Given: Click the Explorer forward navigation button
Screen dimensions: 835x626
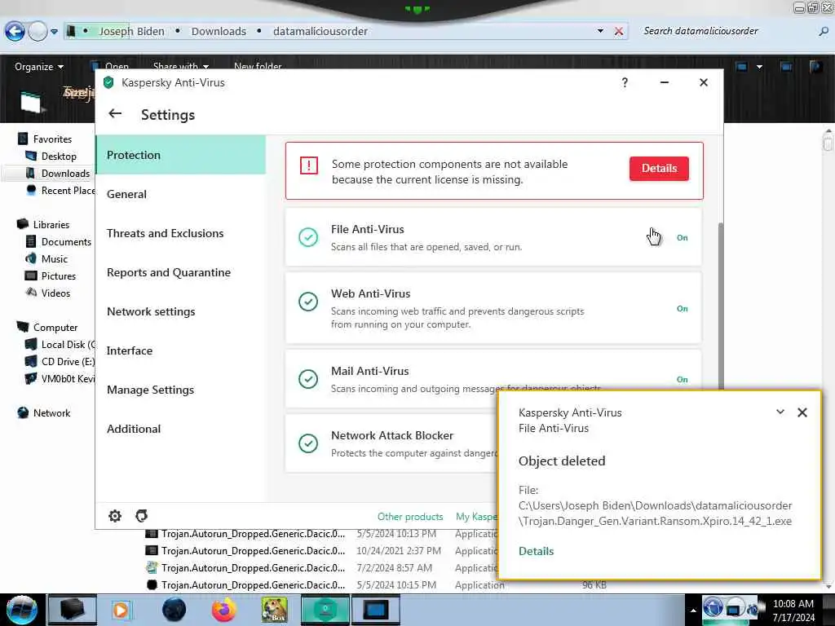Looking at the screenshot, I should point(38,32).
